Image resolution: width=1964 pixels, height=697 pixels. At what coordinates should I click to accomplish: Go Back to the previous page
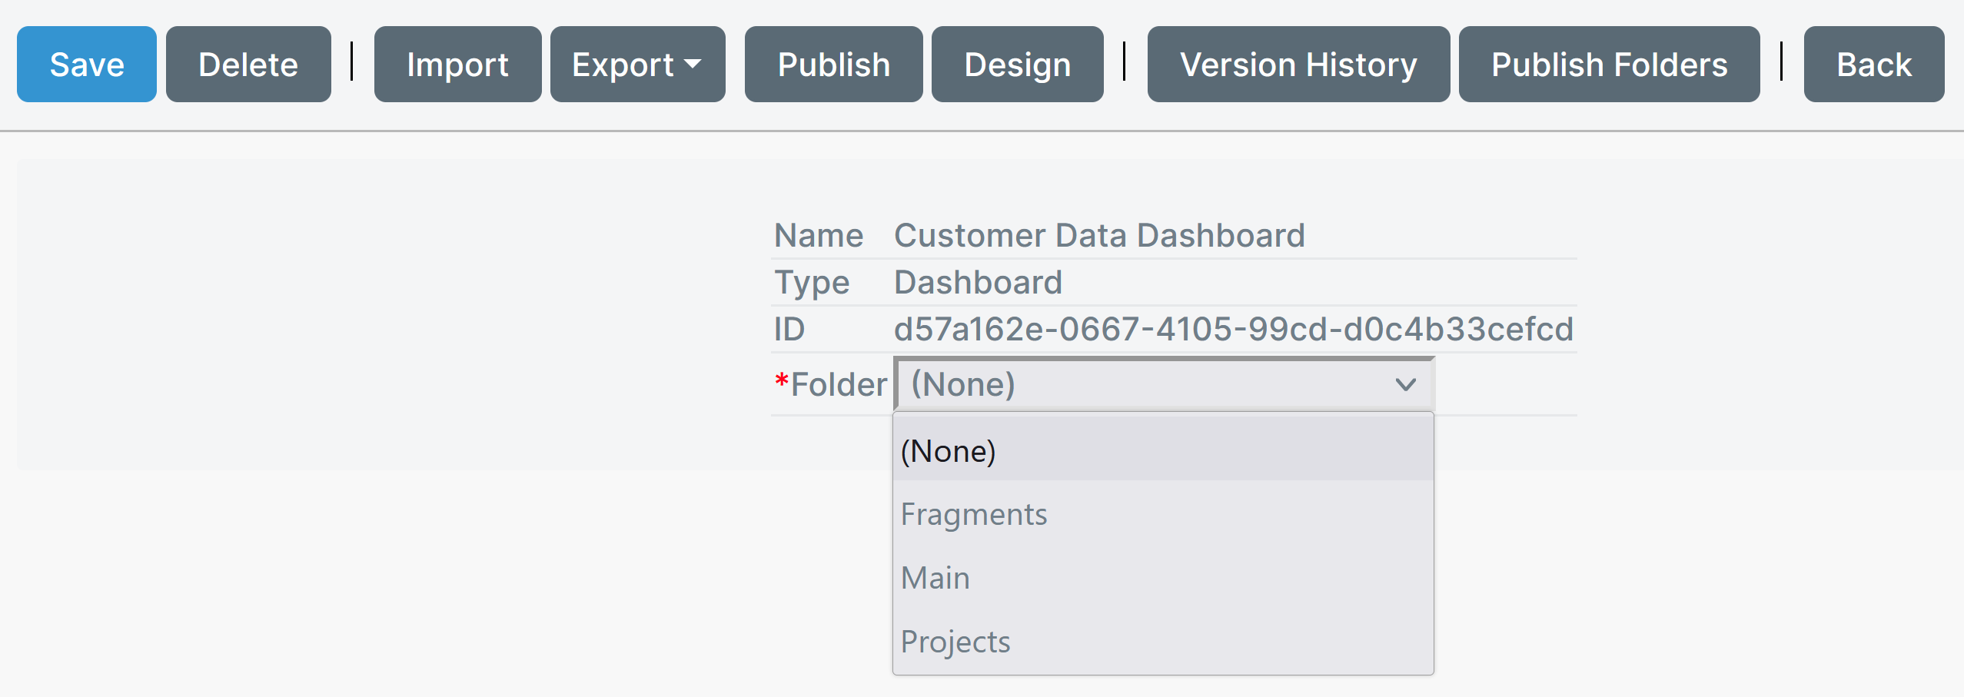(x=1873, y=65)
